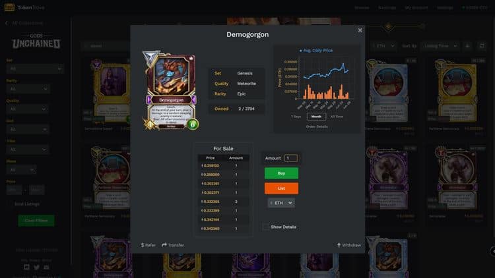
Task: Switch chart to 7 Days tab
Action: [x=296, y=117]
